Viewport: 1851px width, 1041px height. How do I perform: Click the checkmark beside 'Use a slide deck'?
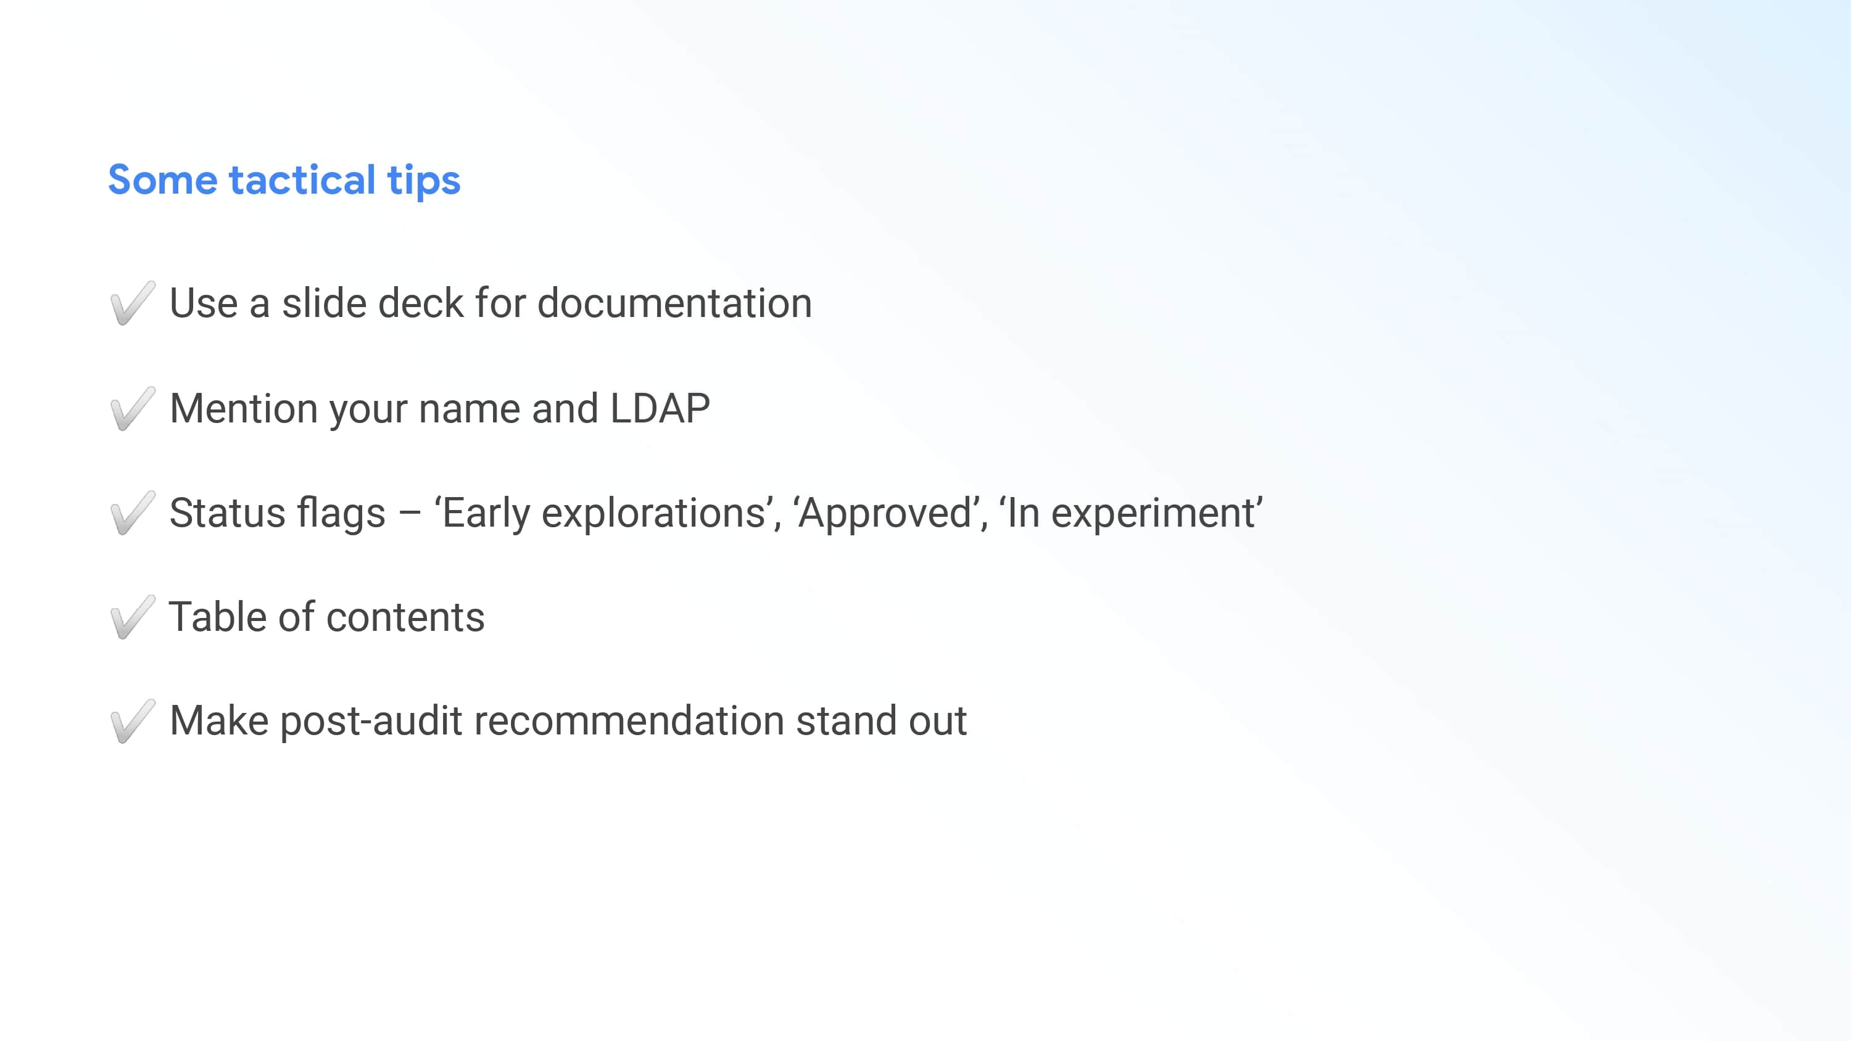coord(132,303)
